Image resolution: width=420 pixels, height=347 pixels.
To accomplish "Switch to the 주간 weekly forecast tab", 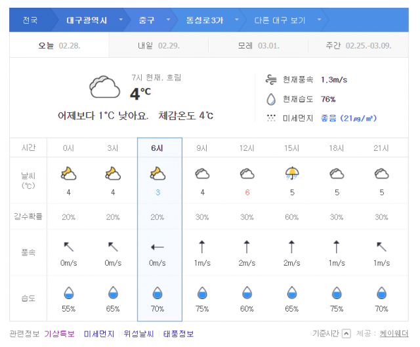I will 358,45.
